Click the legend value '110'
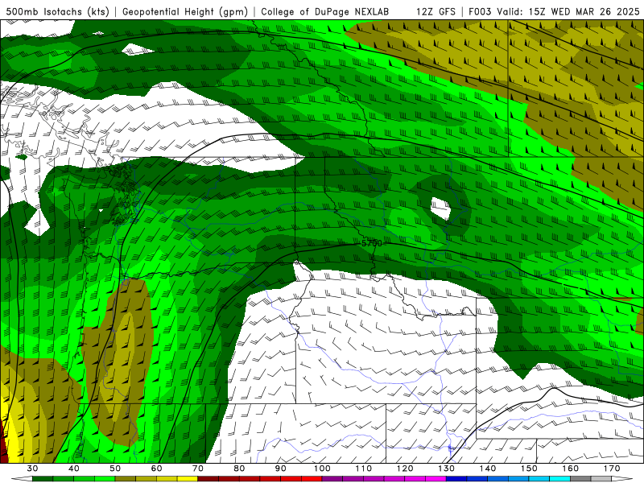Image resolution: width=644 pixels, height=483 pixels. [364, 469]
